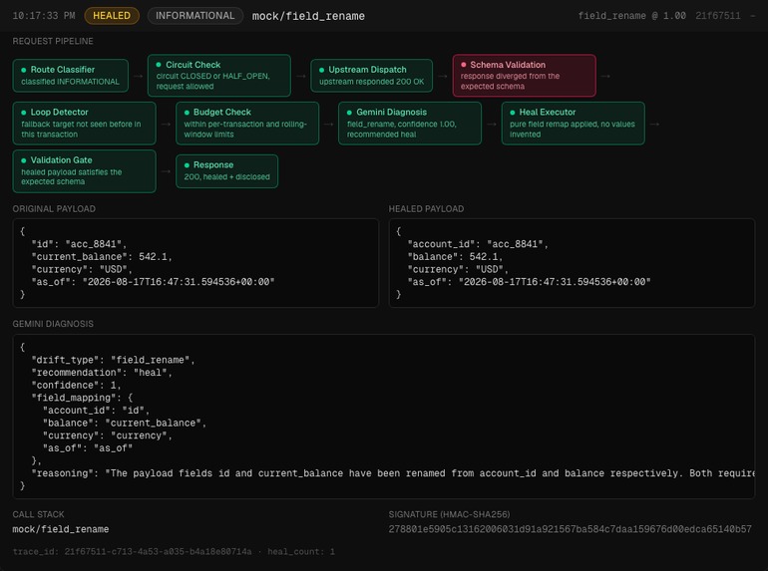
Task: Select the Heal Executor pipeline step
Action: (x=574, y=124)
